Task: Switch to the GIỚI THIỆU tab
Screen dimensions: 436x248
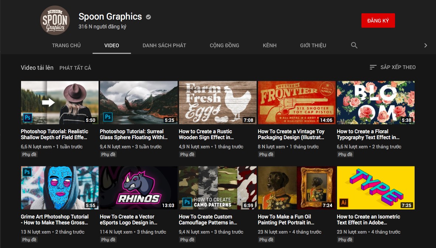Action: [313, 45]
